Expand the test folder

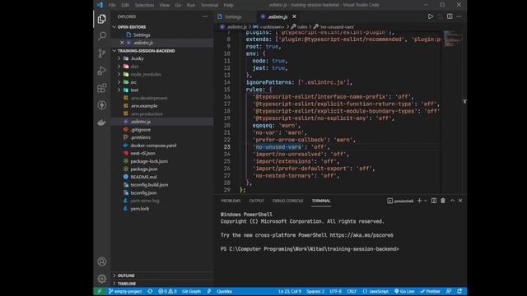[x=119, y=90]
